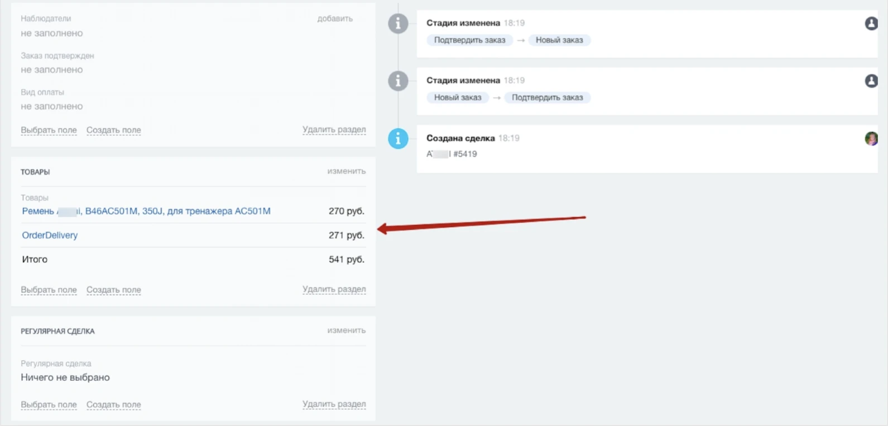Click the blue info icon beside Создана сделка
The image size is (888, 426).
click(x=398, y=138)
